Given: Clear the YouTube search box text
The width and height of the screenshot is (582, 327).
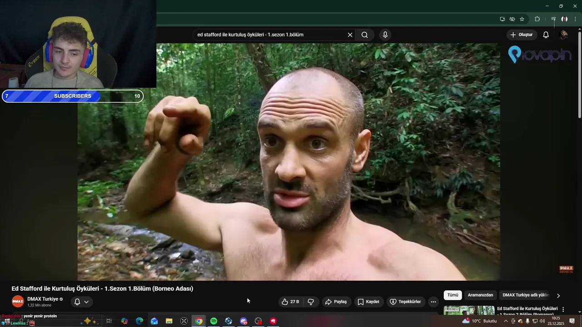Looking at the screenshot, I should (350, 35).
